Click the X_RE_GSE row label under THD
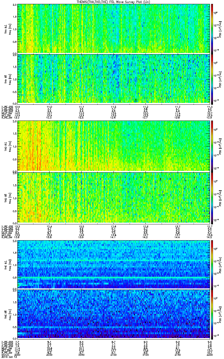Viewport: 224px width, 359px height. click(x=7, y=226)
